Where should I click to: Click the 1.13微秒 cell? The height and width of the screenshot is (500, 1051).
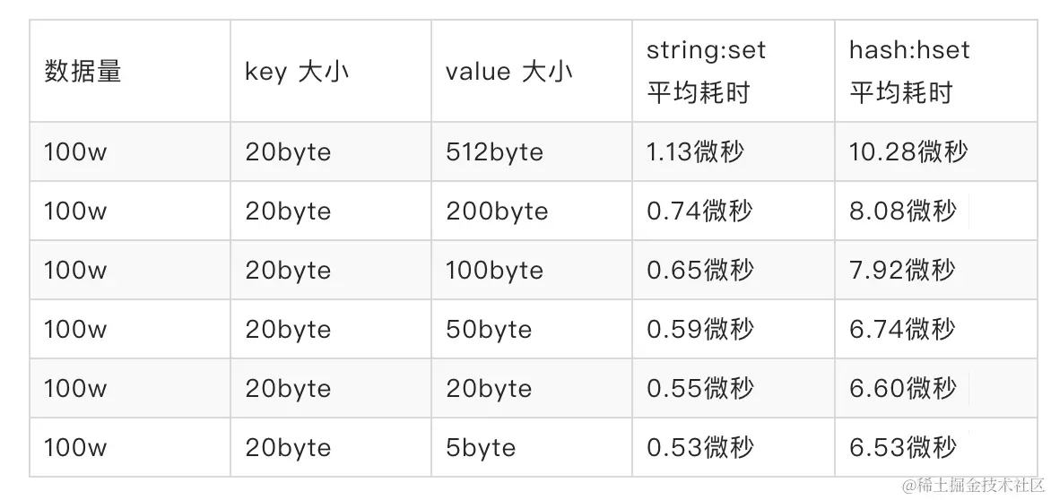695,152
